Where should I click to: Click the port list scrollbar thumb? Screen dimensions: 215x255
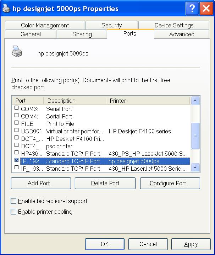coord(195,136)
